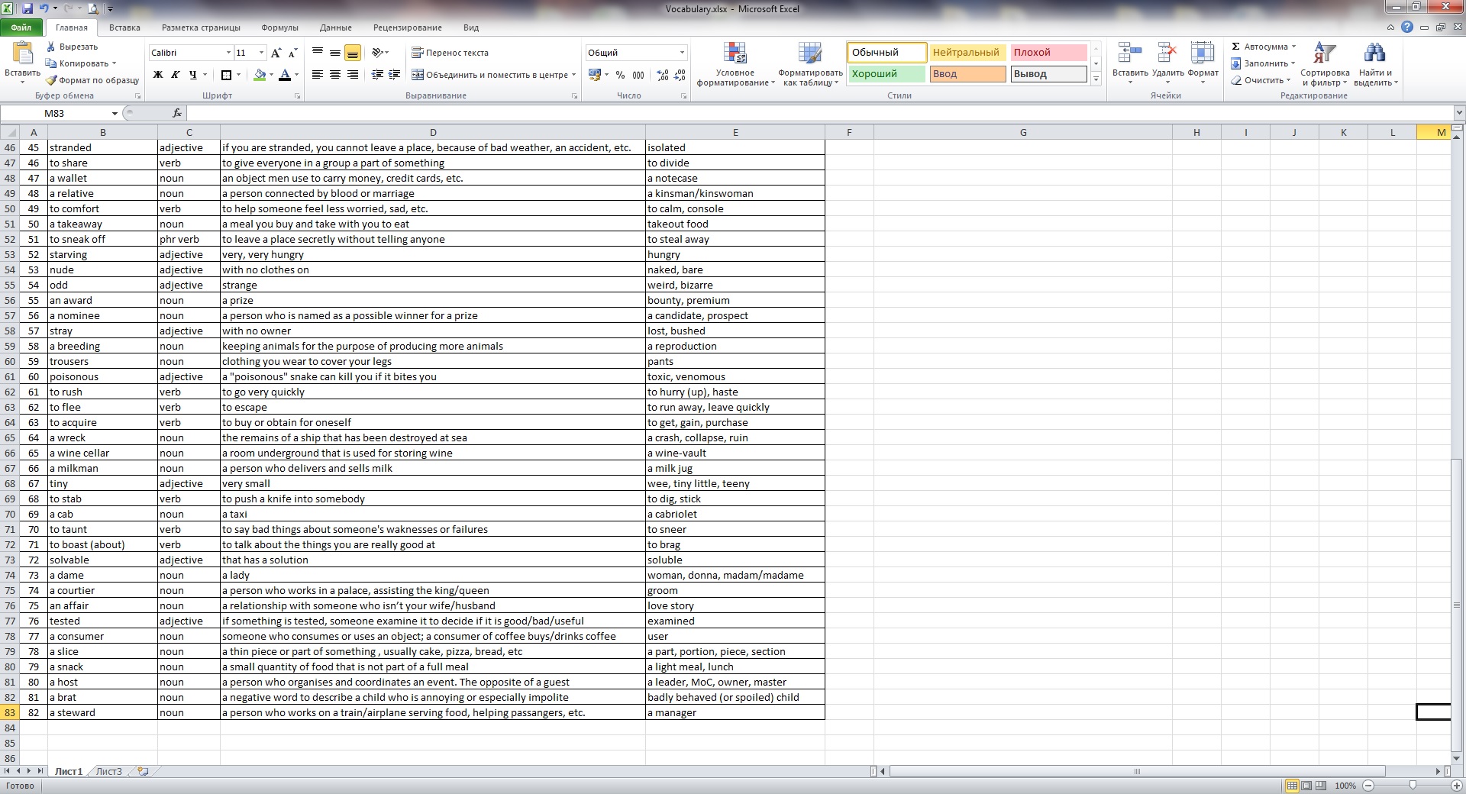Expand the number format dropdown
The image size is (1466, 794).
[682, 53]
